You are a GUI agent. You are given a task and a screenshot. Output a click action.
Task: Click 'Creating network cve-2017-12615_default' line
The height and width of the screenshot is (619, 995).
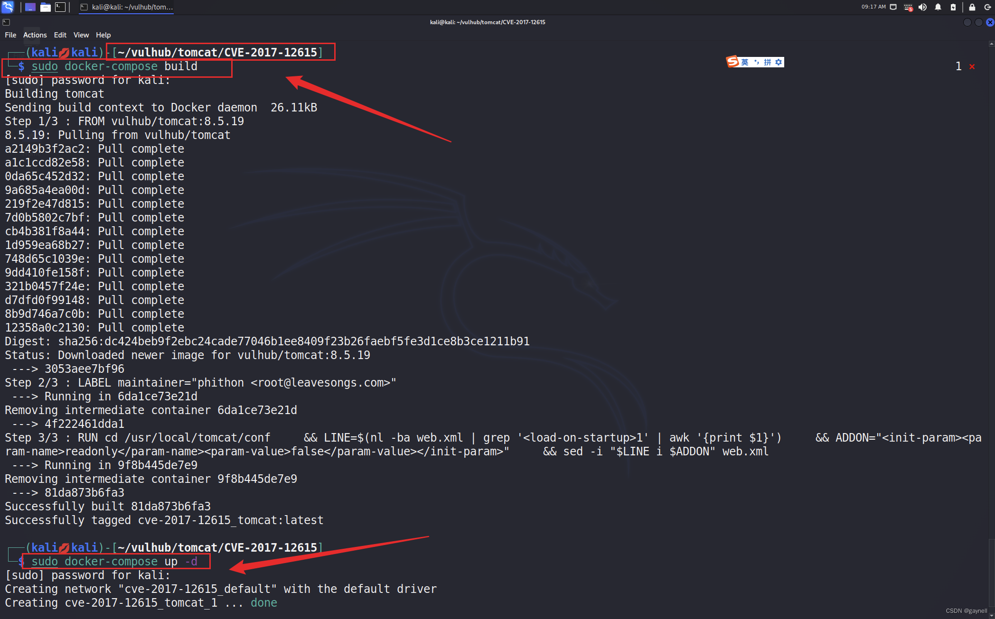[221, 589]
